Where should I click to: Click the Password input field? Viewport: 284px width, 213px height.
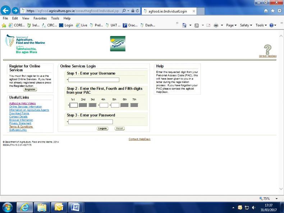point(91,122)
